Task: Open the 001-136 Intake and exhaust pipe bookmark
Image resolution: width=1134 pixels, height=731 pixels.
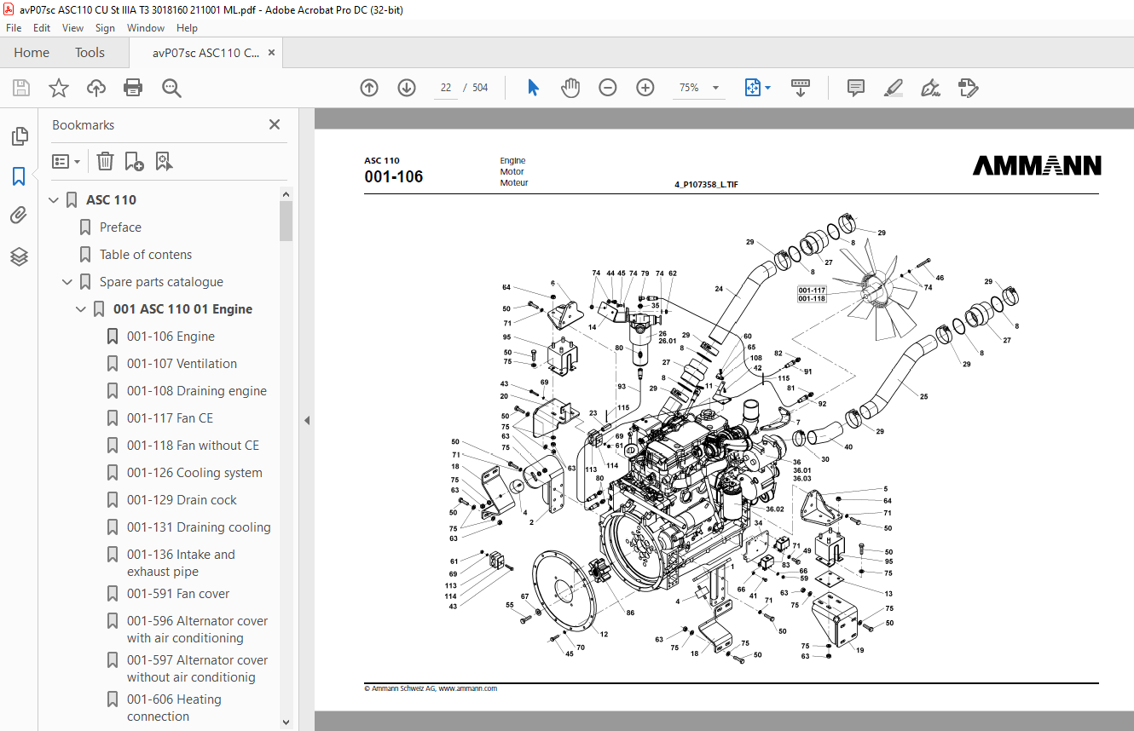Action: point(181,563)
